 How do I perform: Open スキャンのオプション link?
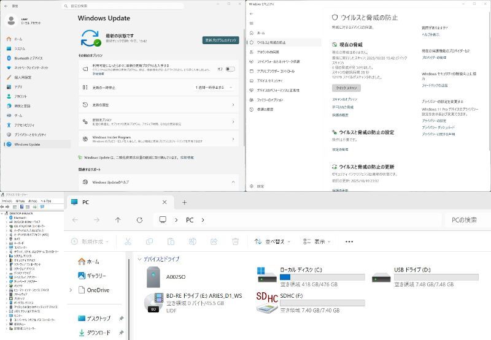coord(345,99)
